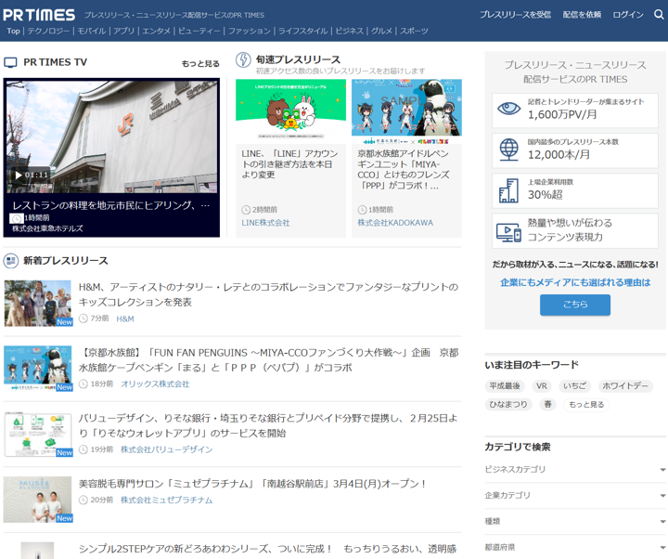Viewport: 668px width, 559px height.
Task: Expand the 都道府県 dropdown
Action: [x=575, y=547]
